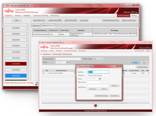Click the Back button in Manual window
156x116 pixels.
point(17,20)
